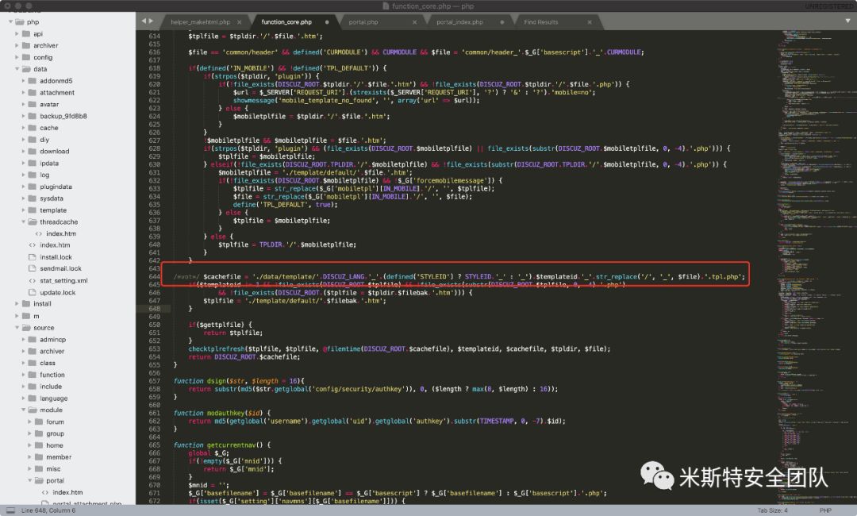Open the install.lock file
The image size is (857, 516).
tap(56, 257)
